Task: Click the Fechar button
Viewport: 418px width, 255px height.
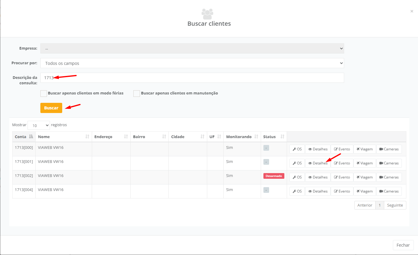Action: 403,245
